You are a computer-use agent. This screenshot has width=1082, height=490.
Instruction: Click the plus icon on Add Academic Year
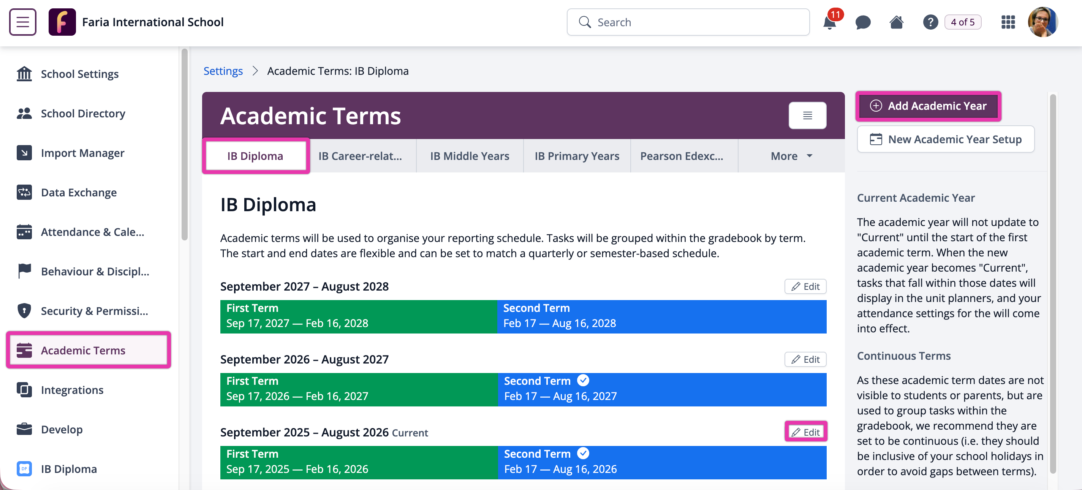pyautogui.click(x=876, y=106)
